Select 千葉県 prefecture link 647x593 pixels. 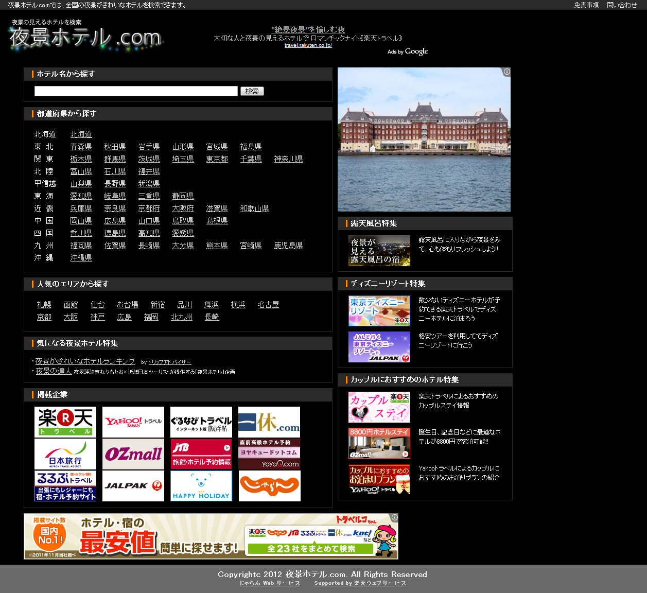click(251, 159)
